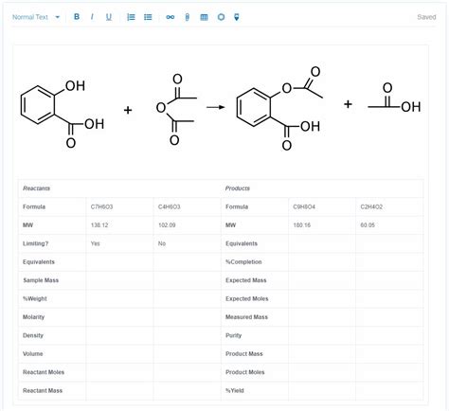Insert a numbered list

(x=131, y=17)
